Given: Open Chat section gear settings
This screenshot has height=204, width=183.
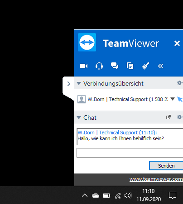Looking at the screenshot, I should (179, 117).
